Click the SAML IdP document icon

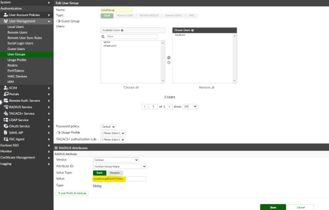click(5, 133)
